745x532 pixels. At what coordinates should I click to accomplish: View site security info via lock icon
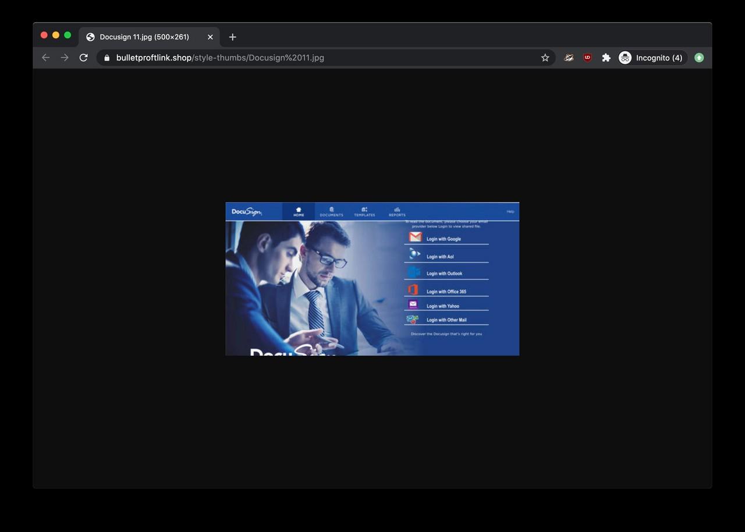pyautogui.click(x=107, y=58)
